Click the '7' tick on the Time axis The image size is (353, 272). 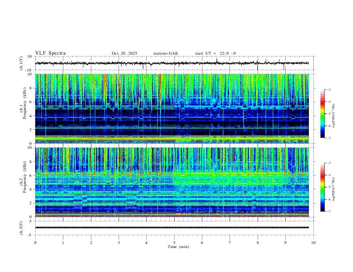click(x=230, y=243)
